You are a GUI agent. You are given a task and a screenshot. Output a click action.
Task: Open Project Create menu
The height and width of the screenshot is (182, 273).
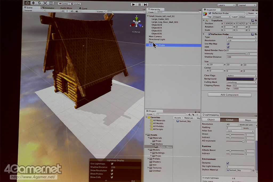point(150,114)
